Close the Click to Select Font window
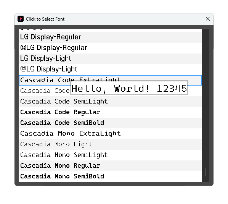228x204 pixels. pyautogui.click(x=208, y=19)
